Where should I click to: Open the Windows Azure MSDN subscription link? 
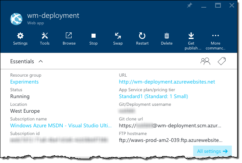(61, 125)
